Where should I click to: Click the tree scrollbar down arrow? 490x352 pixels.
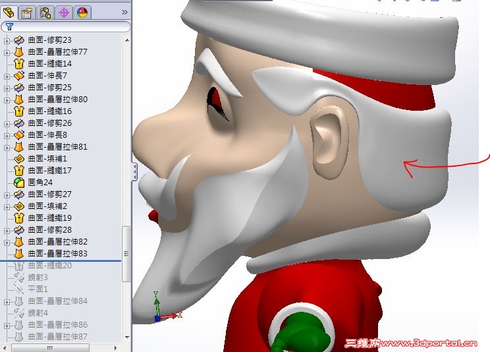[126, 337]
